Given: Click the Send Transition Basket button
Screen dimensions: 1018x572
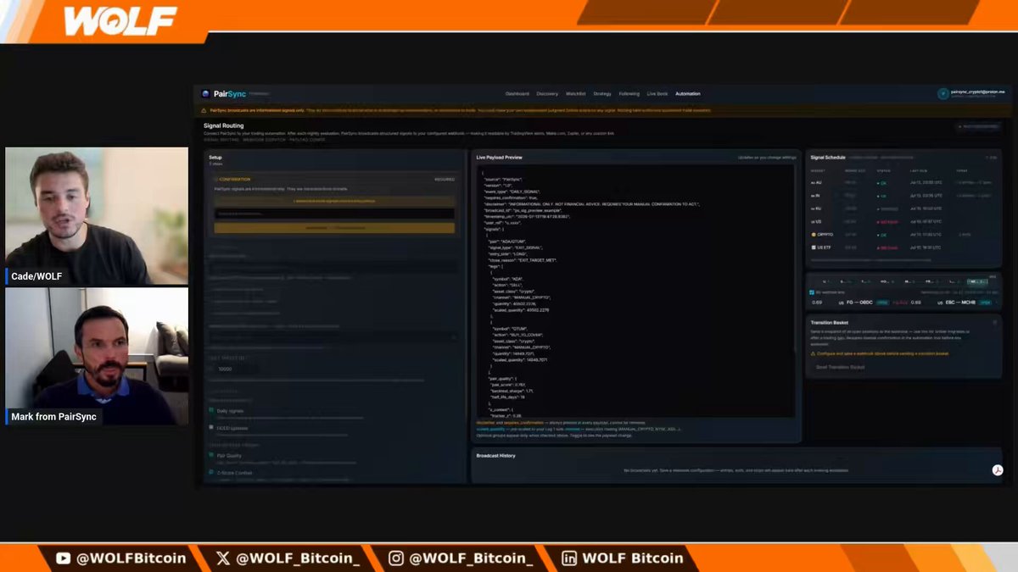Looking at the screenshot, I should (840, 367).
